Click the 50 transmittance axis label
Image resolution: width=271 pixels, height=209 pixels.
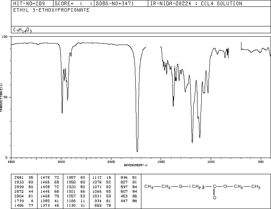5,97
